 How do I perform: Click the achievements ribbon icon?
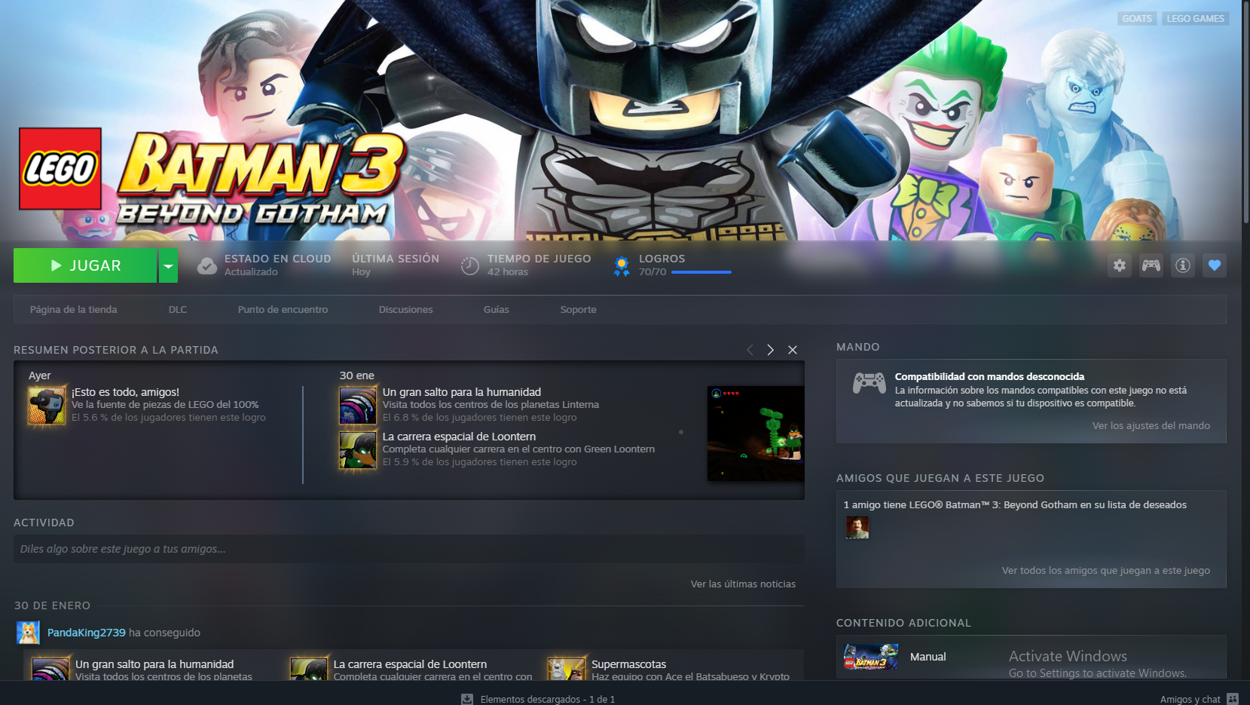(622, 265)
